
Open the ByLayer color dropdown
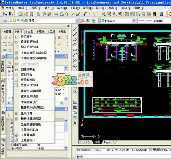134,21
